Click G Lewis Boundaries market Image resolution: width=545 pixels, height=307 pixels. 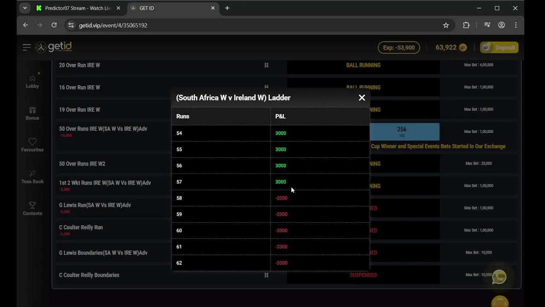(x=103, y=253)
